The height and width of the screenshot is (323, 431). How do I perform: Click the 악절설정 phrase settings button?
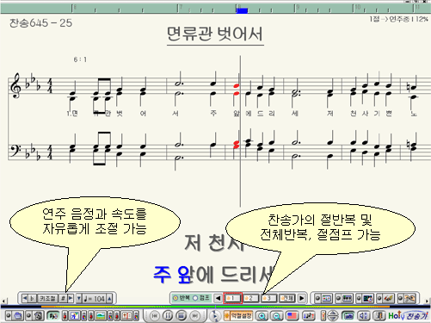click(238, 316)
